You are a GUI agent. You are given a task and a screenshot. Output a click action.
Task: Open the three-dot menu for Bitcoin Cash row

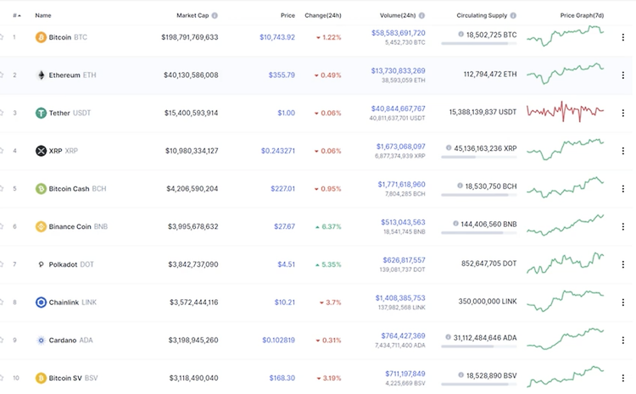[623, 188]
